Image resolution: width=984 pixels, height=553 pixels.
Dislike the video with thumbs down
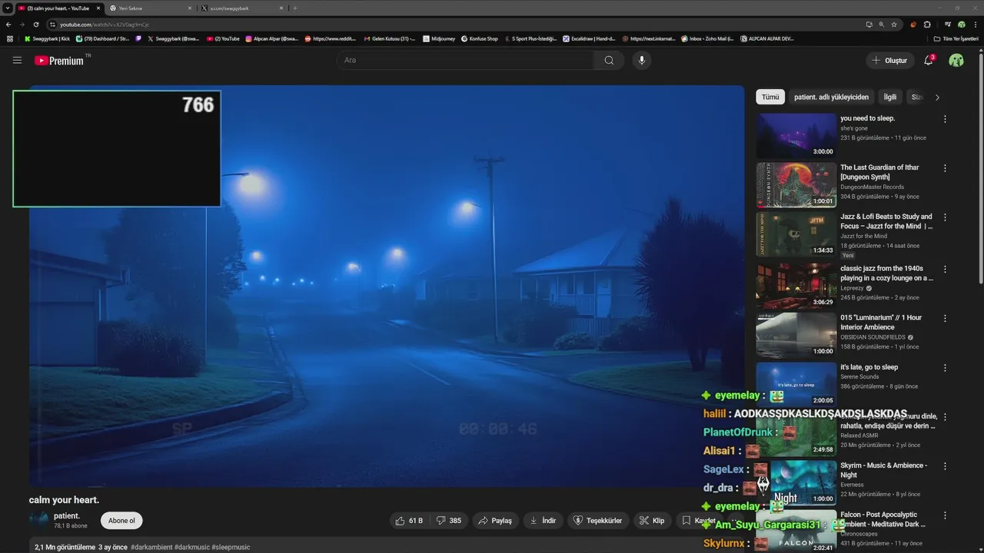pos(449,521)
